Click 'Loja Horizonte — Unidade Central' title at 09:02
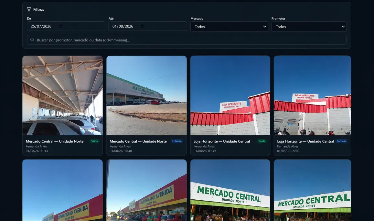374x221 pixels. tap(305, 141)
